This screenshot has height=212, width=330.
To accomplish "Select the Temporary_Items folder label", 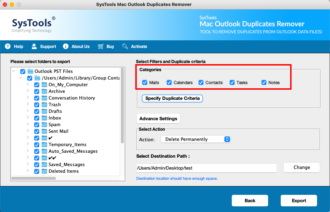I will [67, 144].
